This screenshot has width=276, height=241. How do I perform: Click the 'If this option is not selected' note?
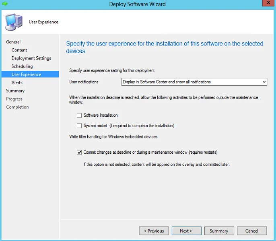pyautogui.click(x=157, y=165)
